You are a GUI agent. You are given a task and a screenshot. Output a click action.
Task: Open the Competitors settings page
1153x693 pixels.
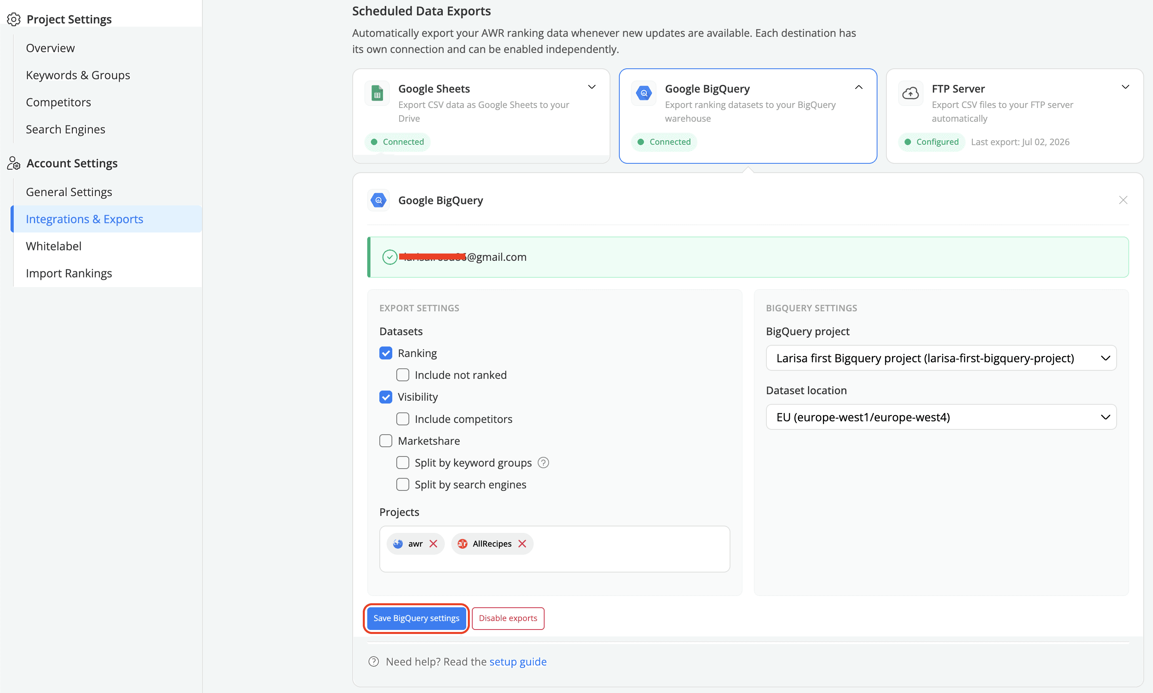point(58,102)
